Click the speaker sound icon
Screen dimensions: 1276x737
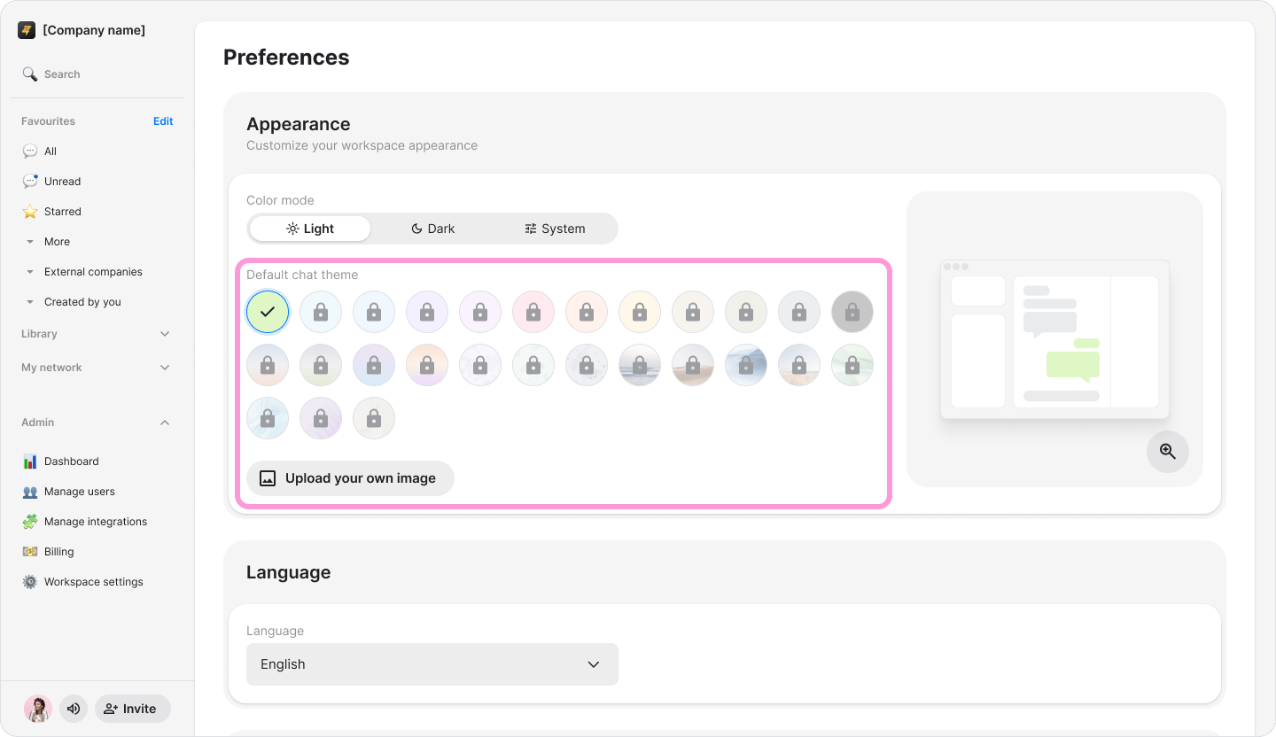(x=74, y=709)
